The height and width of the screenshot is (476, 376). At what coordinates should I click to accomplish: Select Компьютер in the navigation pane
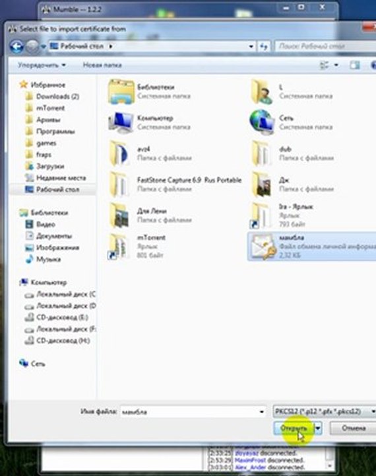point(43,283)
